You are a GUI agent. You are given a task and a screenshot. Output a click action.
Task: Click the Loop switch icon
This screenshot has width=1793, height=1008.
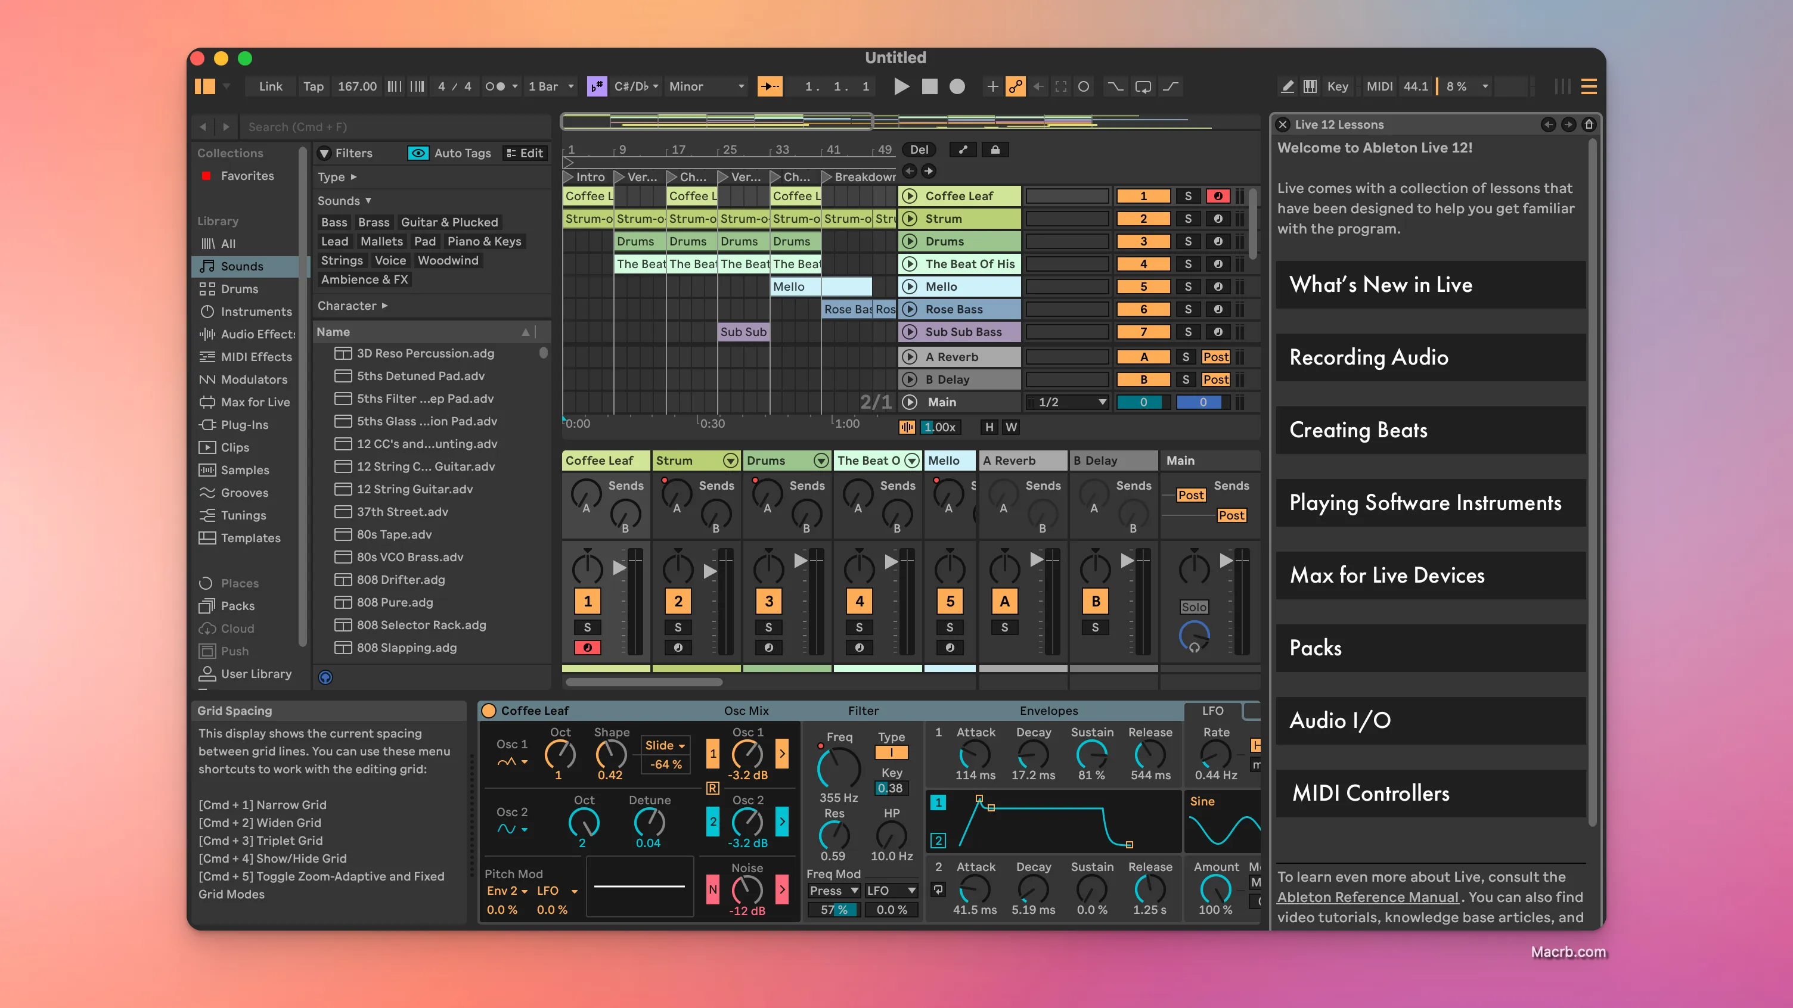1143,86
